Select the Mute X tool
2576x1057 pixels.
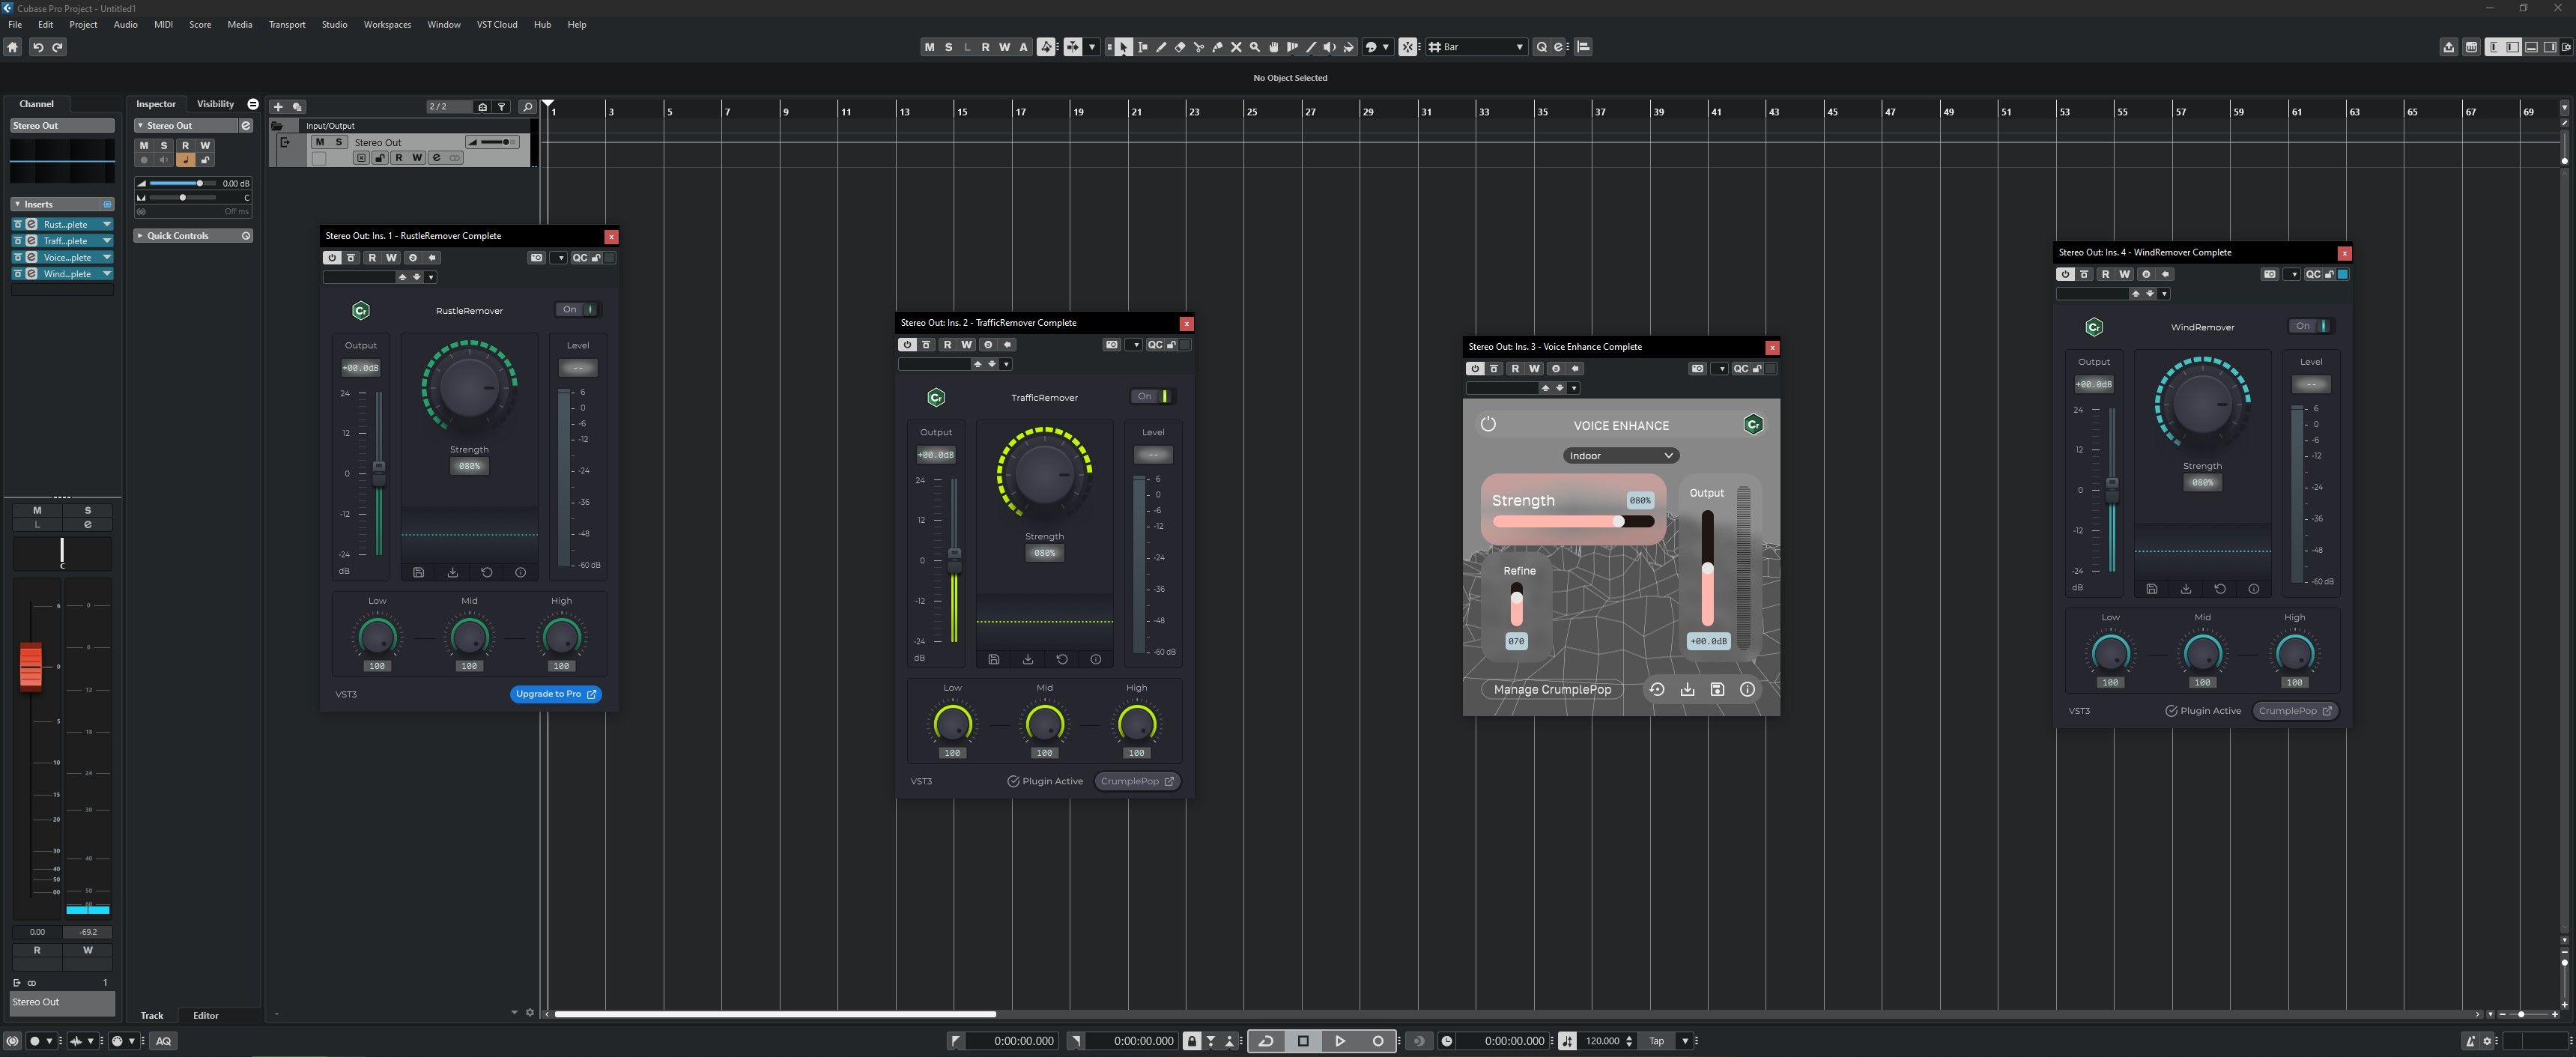(x=1236, y=47)
